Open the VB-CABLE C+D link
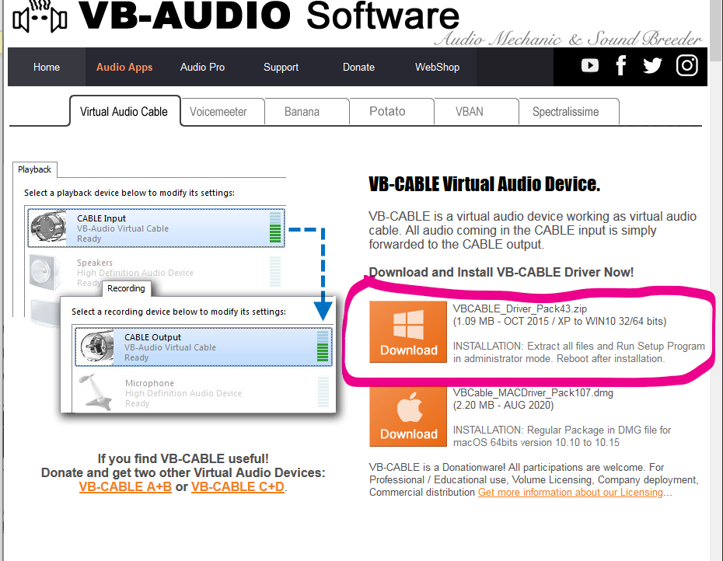 [x=237, y=486]
